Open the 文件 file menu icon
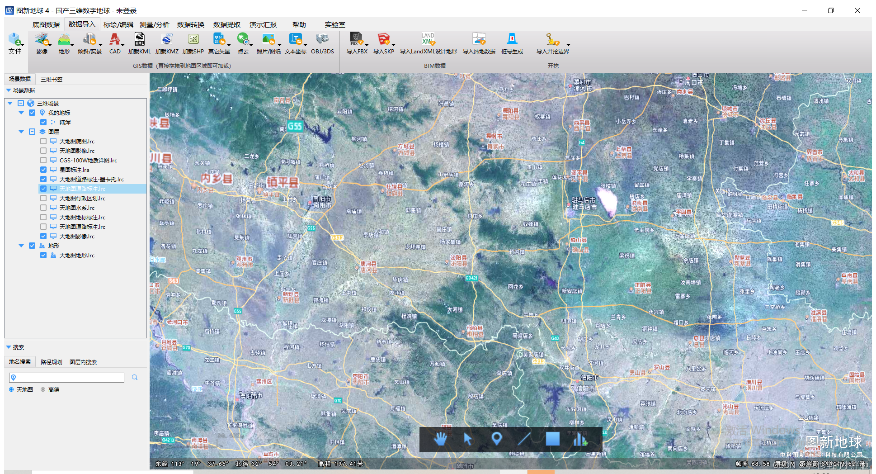The image size is (876, 474). click(15, 39)
